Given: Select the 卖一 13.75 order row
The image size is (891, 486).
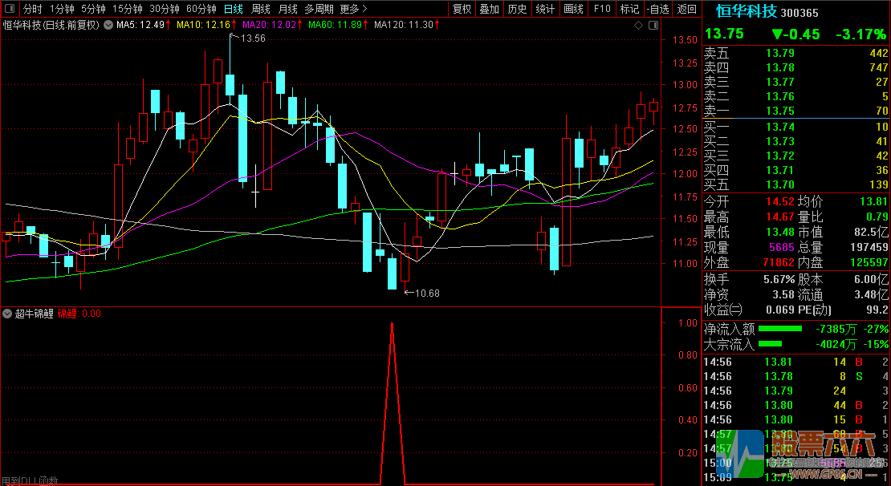Looking at the screenshot, I should point(795,111).
